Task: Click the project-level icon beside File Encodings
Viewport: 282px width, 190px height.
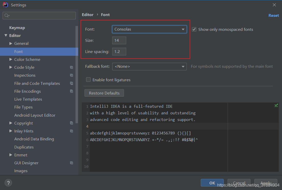Action: [x=71, y=91]
